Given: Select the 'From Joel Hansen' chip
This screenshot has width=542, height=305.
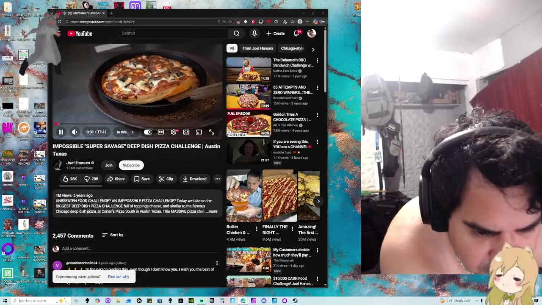Looking at the screenshot, I should click(257, 48).
